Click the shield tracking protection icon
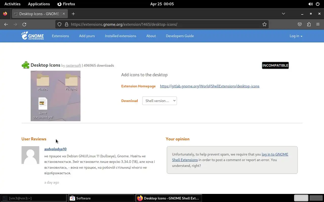The height and width of the screenshot is (202, 324). (59, 24)
